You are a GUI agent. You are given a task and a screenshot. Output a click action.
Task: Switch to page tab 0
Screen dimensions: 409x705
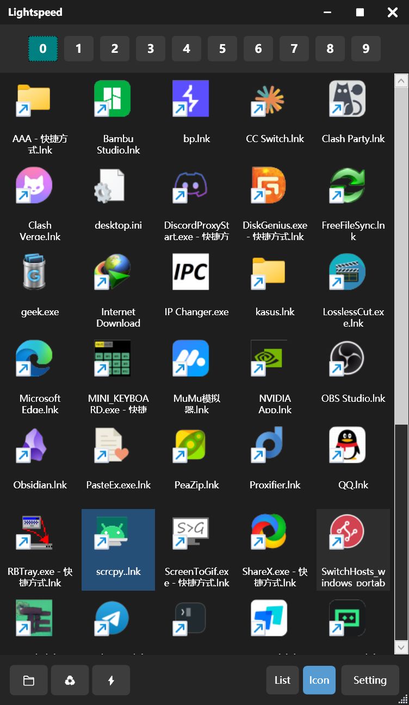click(42, 49)
